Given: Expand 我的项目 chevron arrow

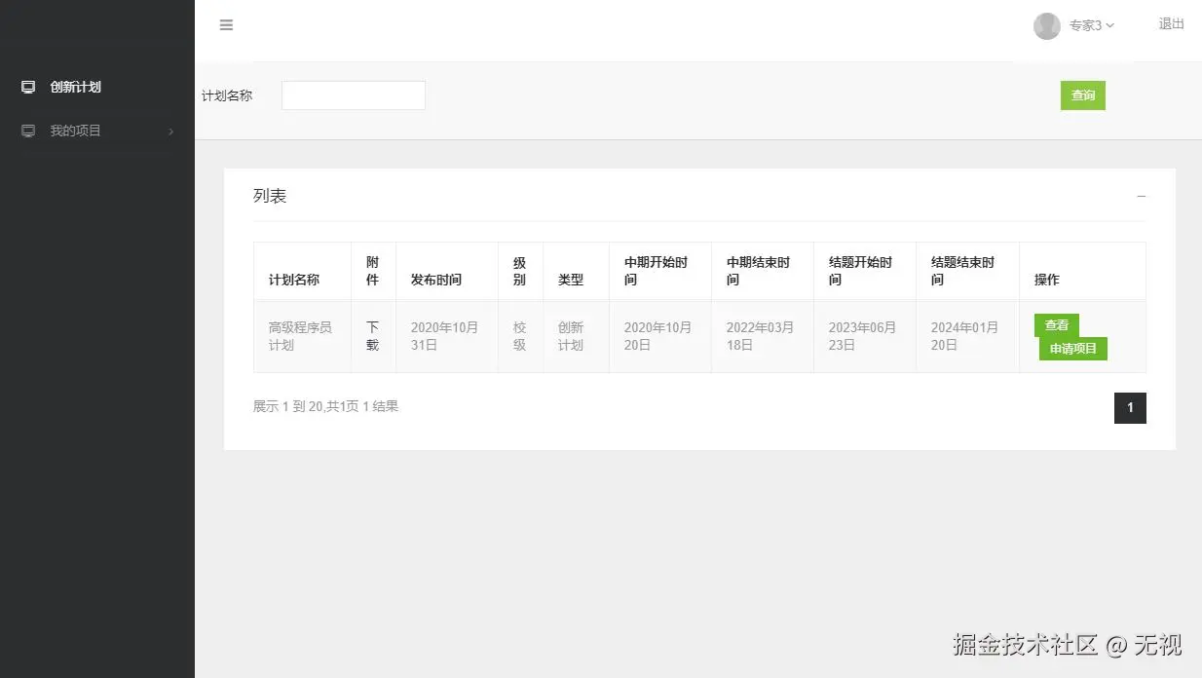Looking at the screenshot, I should click(x=171, y=131).
